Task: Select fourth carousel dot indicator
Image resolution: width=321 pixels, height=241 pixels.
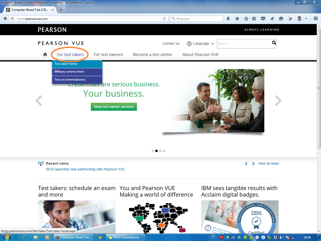Action: pyautogui.click(x=164, y=151)
